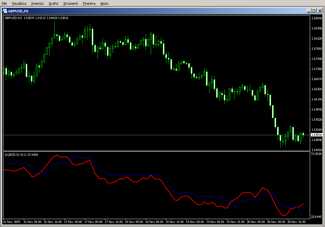
Task: Click the GBPUSD,H1 chart window icon
Action: pyautogui.click(x=5, y=11)
